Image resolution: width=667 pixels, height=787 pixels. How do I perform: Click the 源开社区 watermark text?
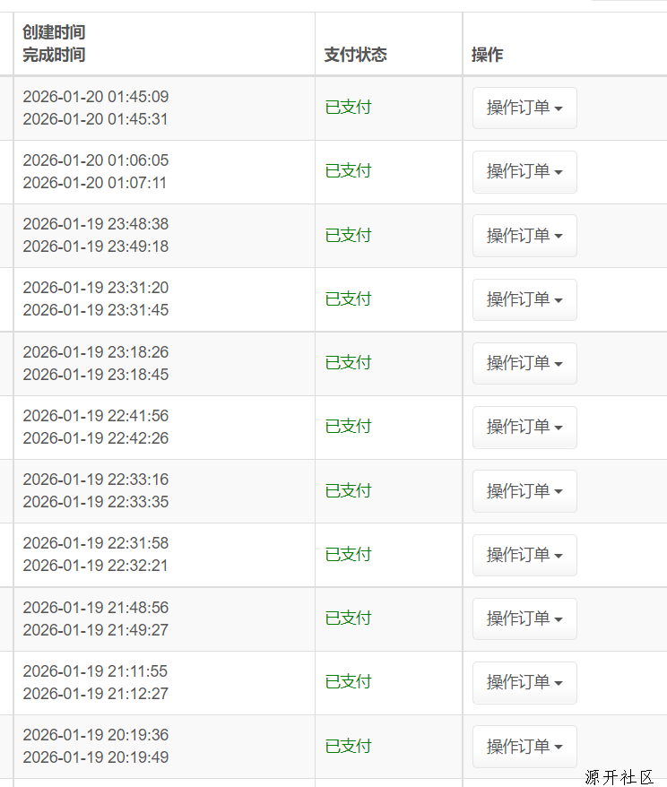coord(619,777)
